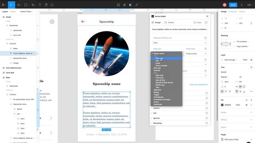
Task: Click the red user avatar
Action: 225,5
